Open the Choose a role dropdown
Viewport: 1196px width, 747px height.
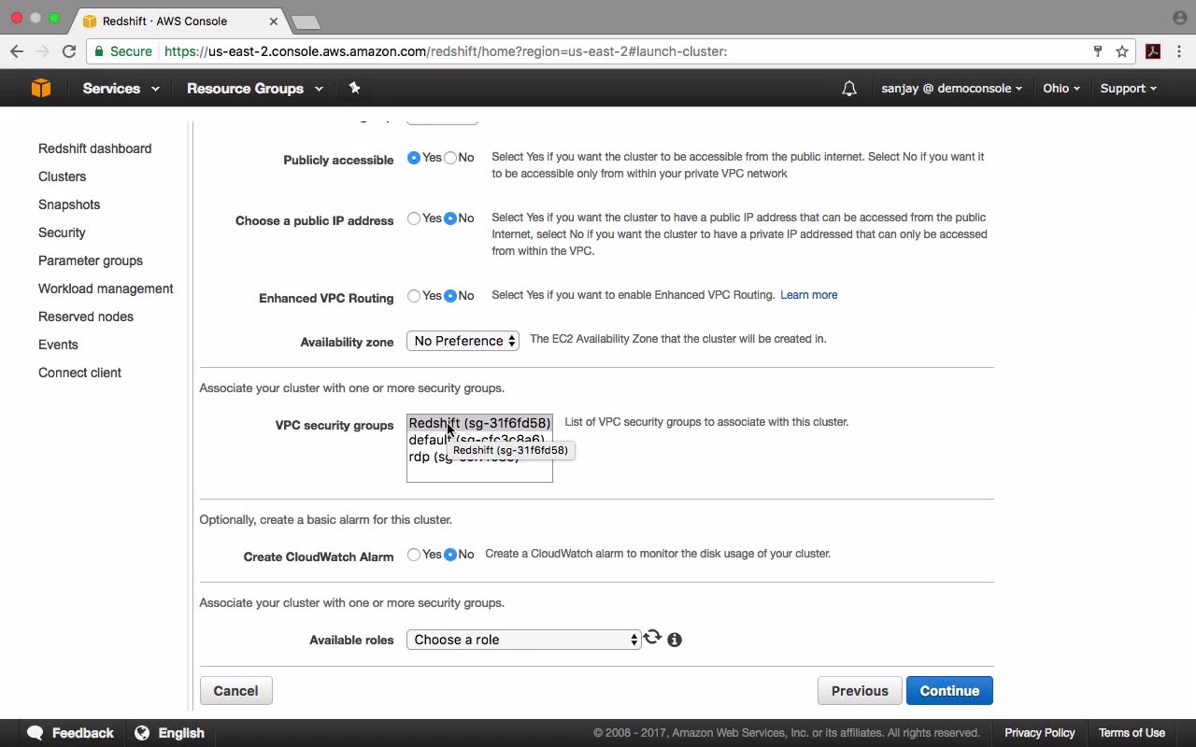pyautogui.click(x=524, y=640)
